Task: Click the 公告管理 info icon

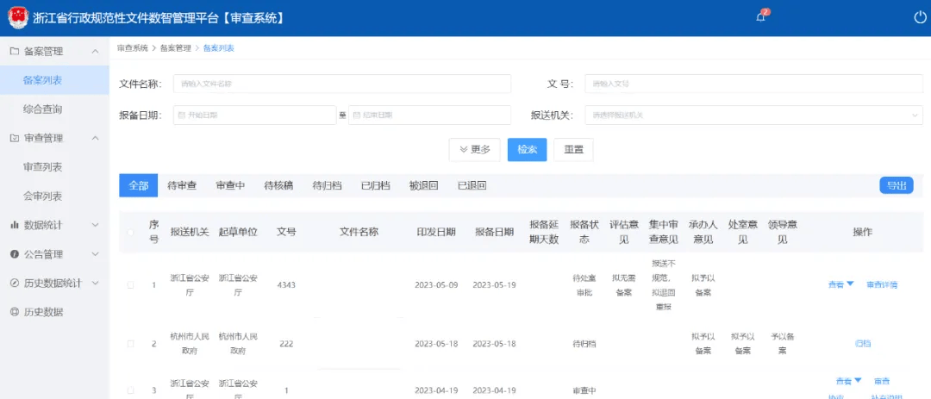Action: pos(14,254)
